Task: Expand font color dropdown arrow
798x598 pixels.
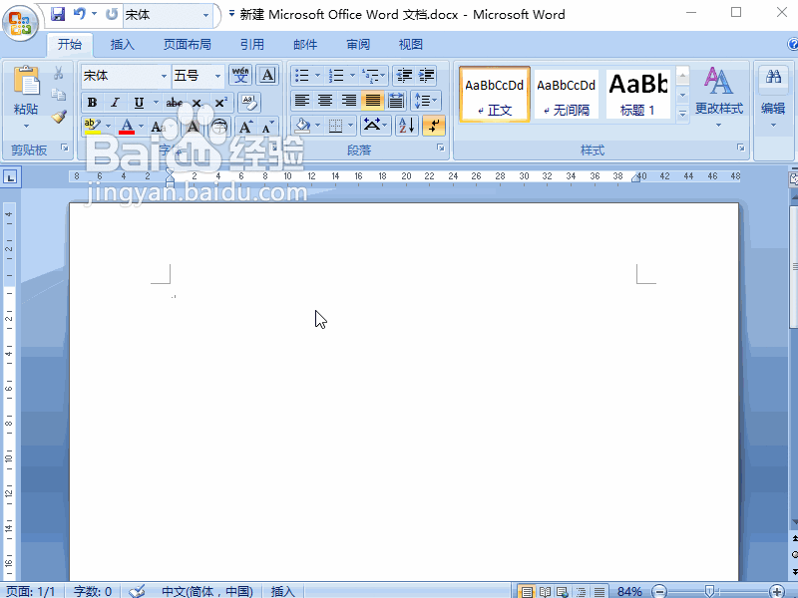Action: click(x=141, y=127)
